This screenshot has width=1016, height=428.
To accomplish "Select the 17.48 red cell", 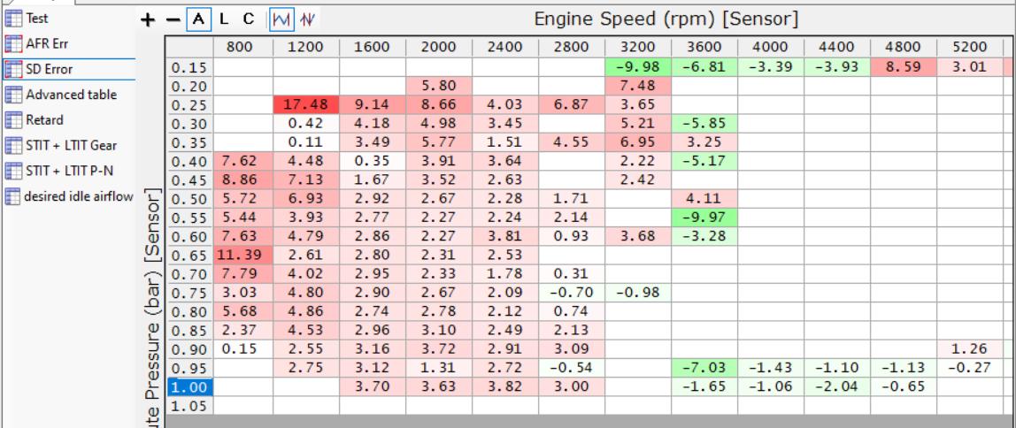I will [x=306, y=104].
